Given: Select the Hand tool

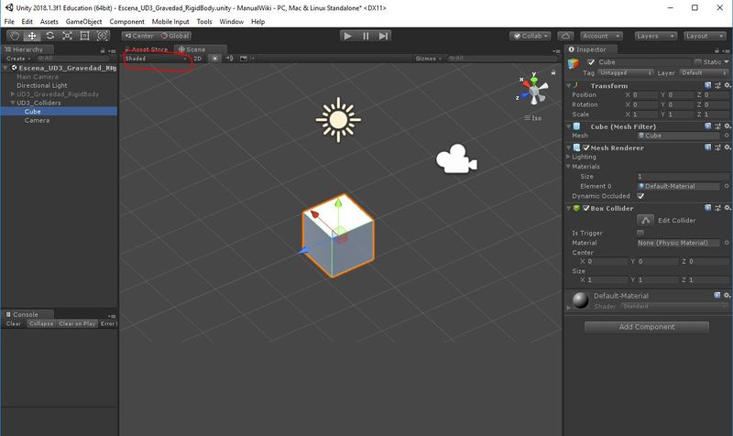Looking at the screenshot, I should [15, 36].
